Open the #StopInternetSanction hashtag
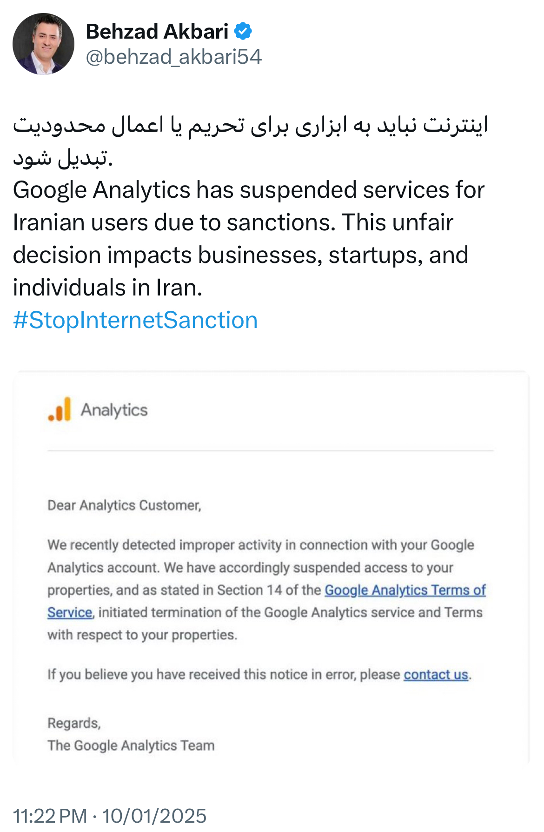 [135, 320]
